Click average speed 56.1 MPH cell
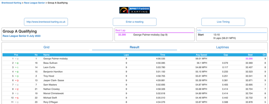 (x=202, y=63)
